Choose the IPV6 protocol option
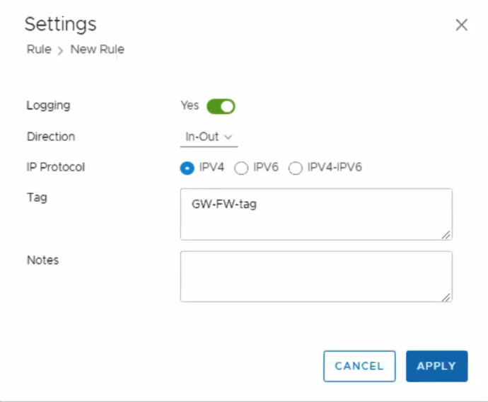The image size is (488, 402). (x=241, y=168)
